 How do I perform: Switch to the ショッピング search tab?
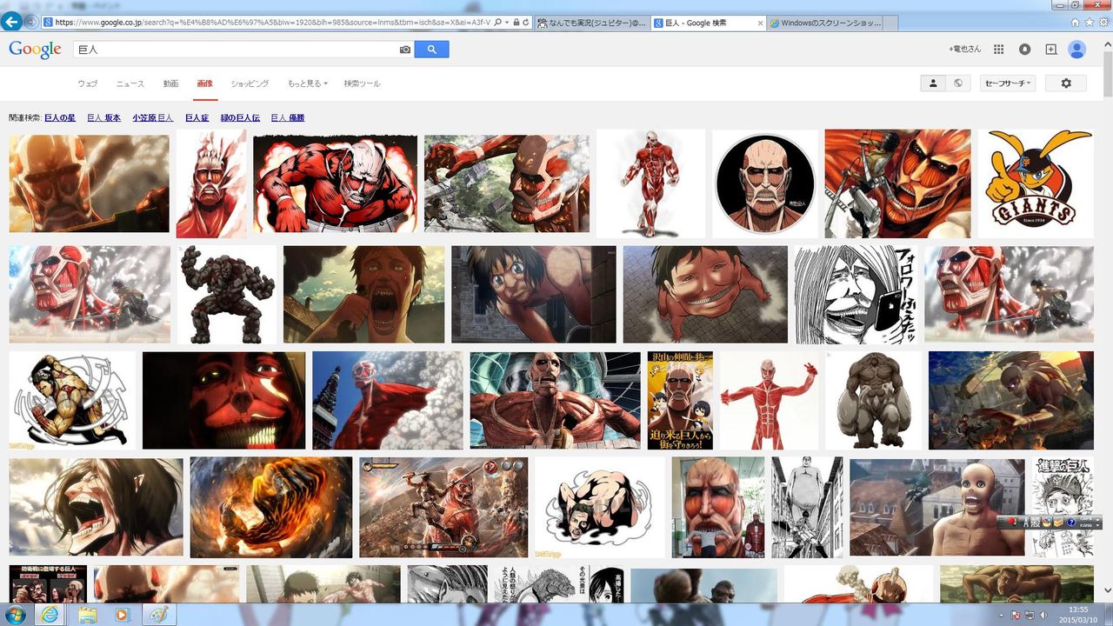tap(250, 83)
